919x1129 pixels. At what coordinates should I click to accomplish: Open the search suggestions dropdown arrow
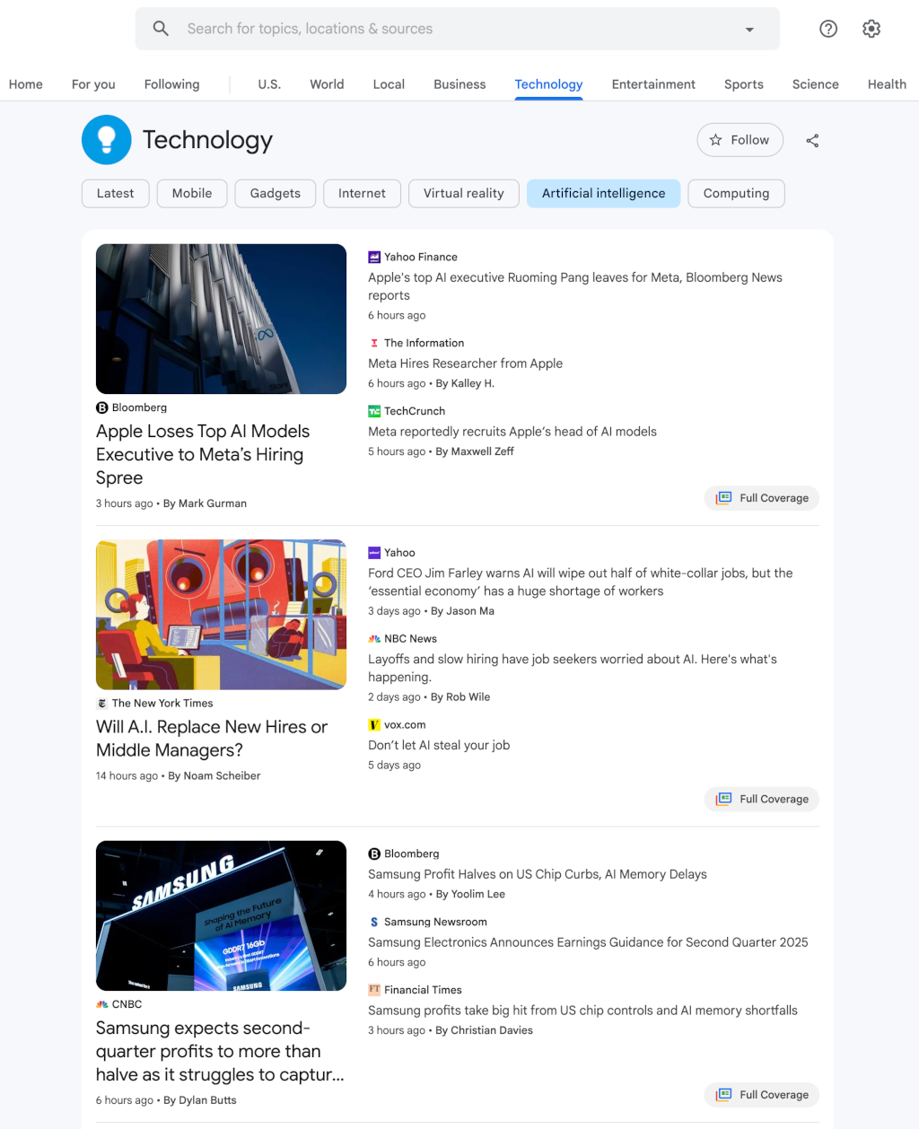click(x=749, y=28)
